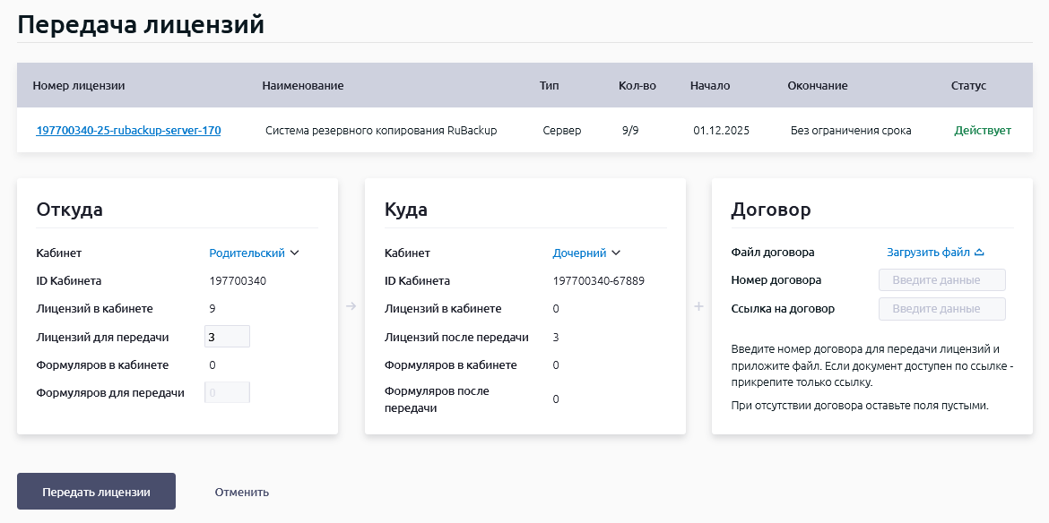The image size is (1049, 523).
Task: Click the Наименование column header
Action: (302, 86)
